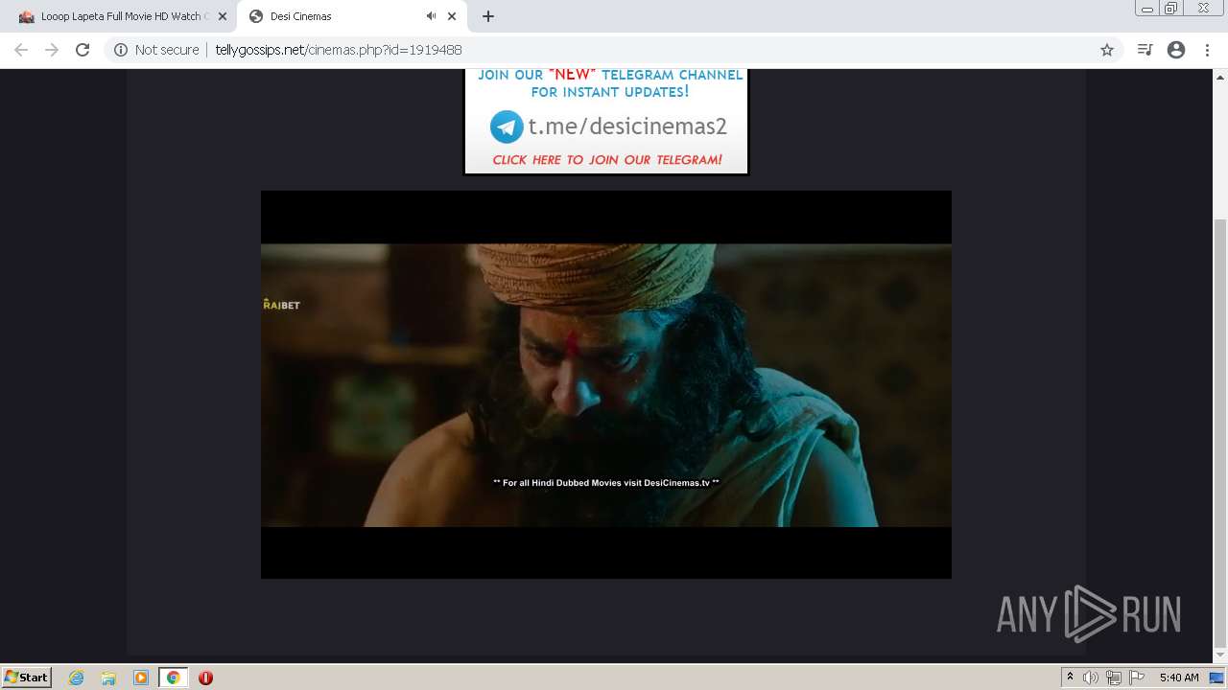Click here to join our Telegram link
The image size is (1228, 690).
click(607, 160)
